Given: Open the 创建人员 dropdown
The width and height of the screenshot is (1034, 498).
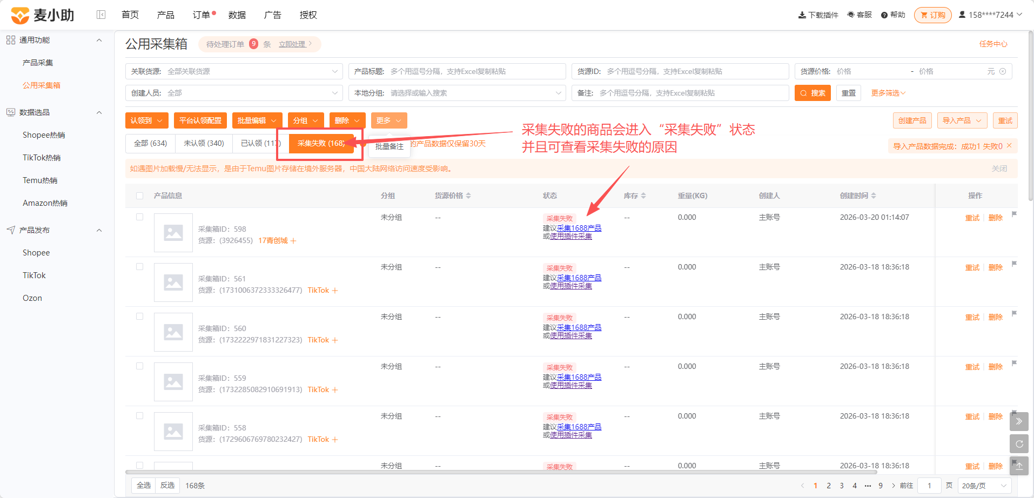Looking at the screenshot, I should tap(234, 93).
